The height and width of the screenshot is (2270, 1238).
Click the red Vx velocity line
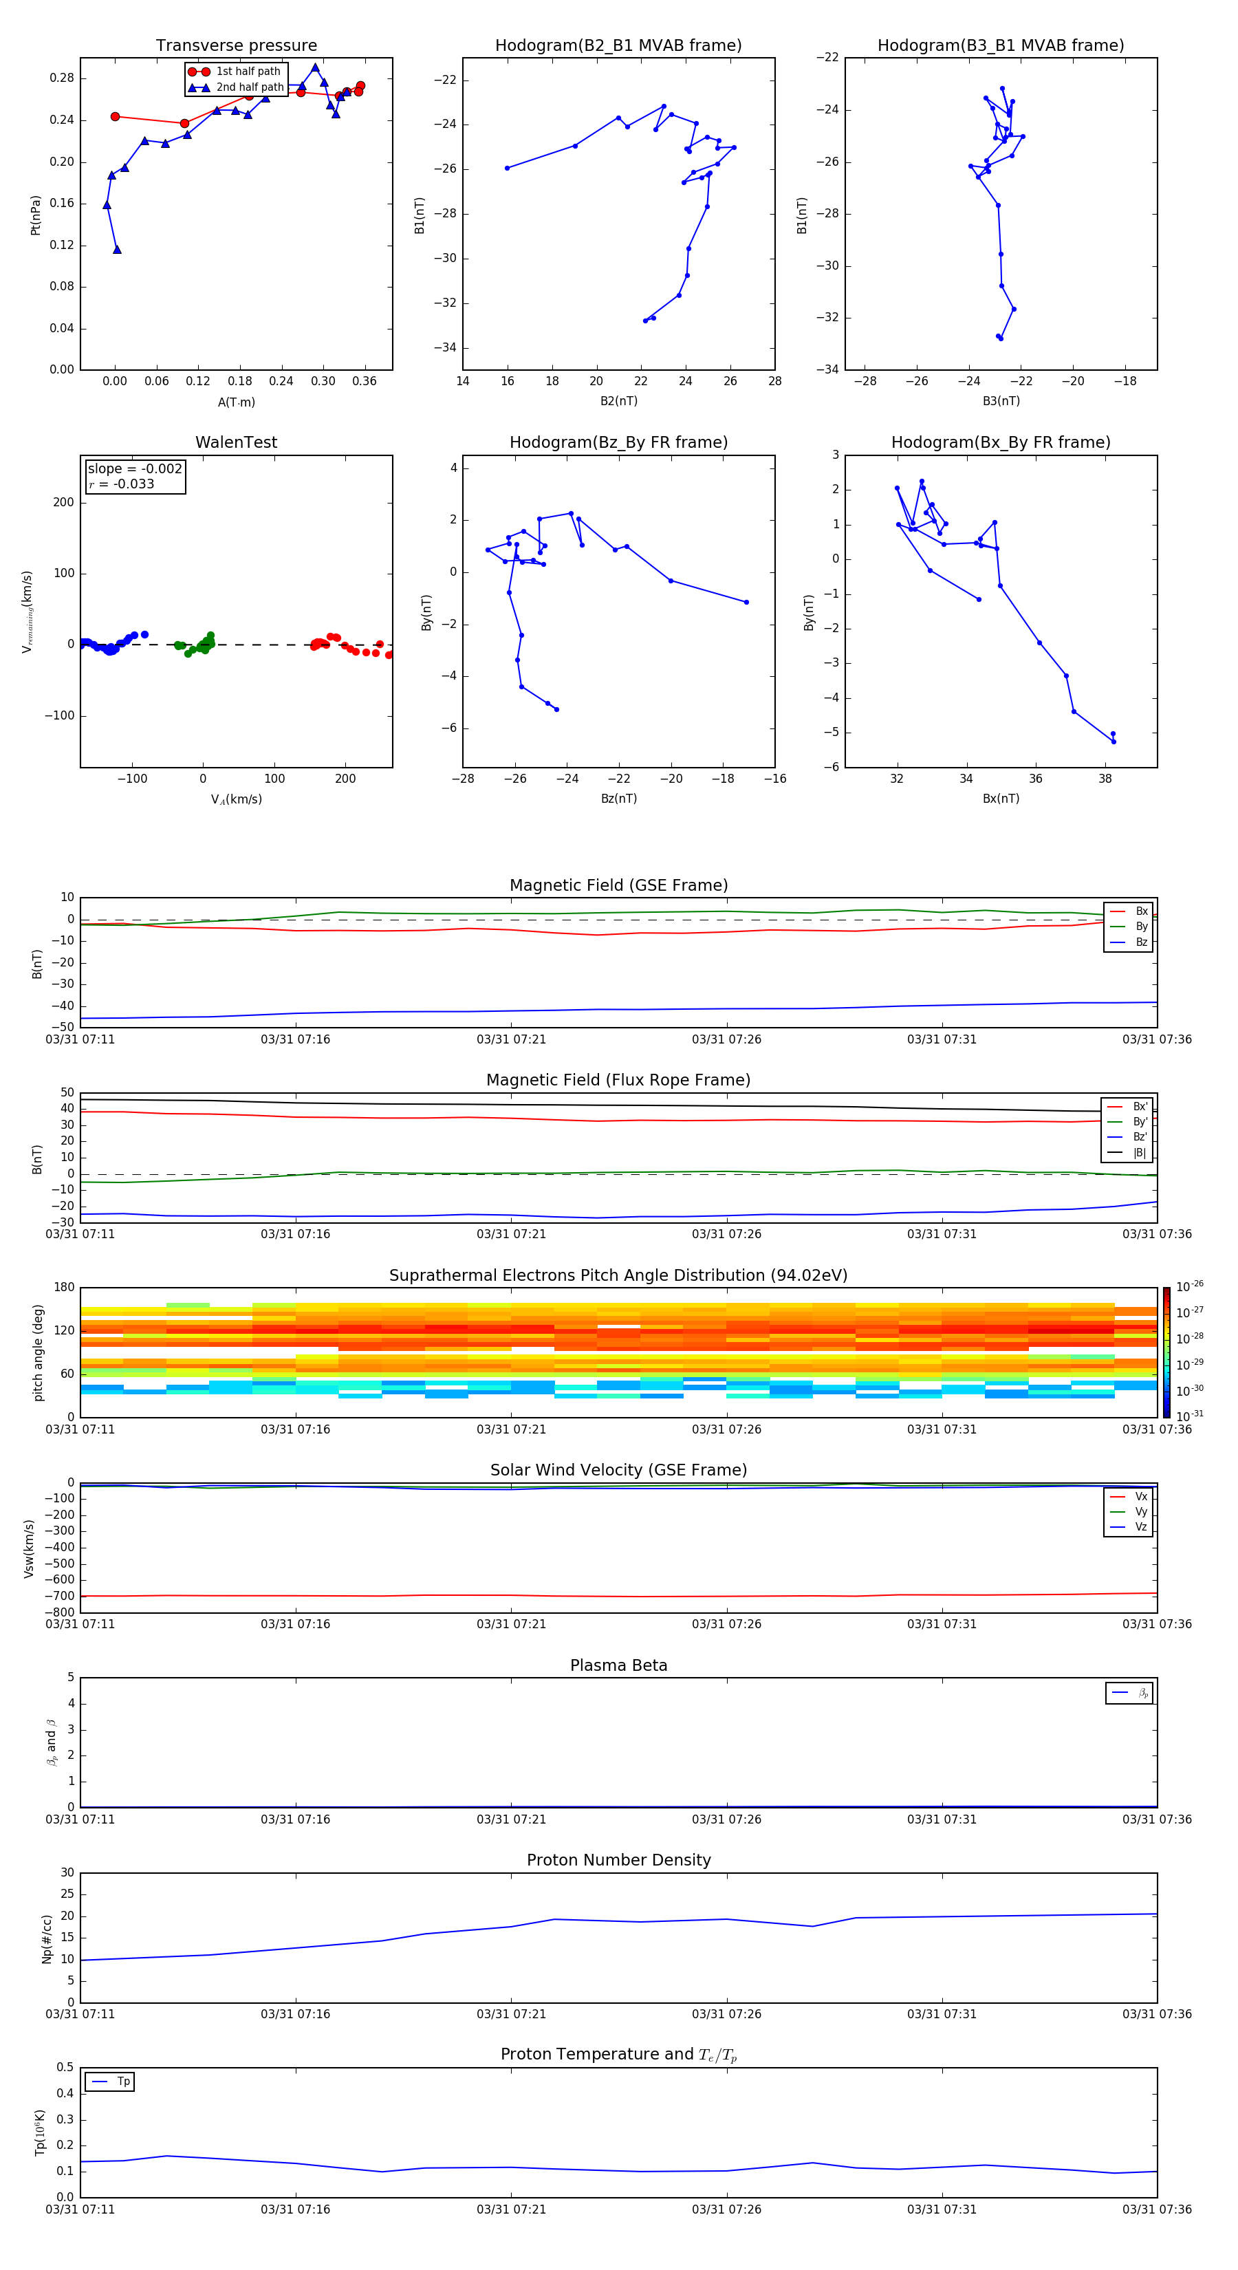pyautogui.click(x=617, y=1596)
